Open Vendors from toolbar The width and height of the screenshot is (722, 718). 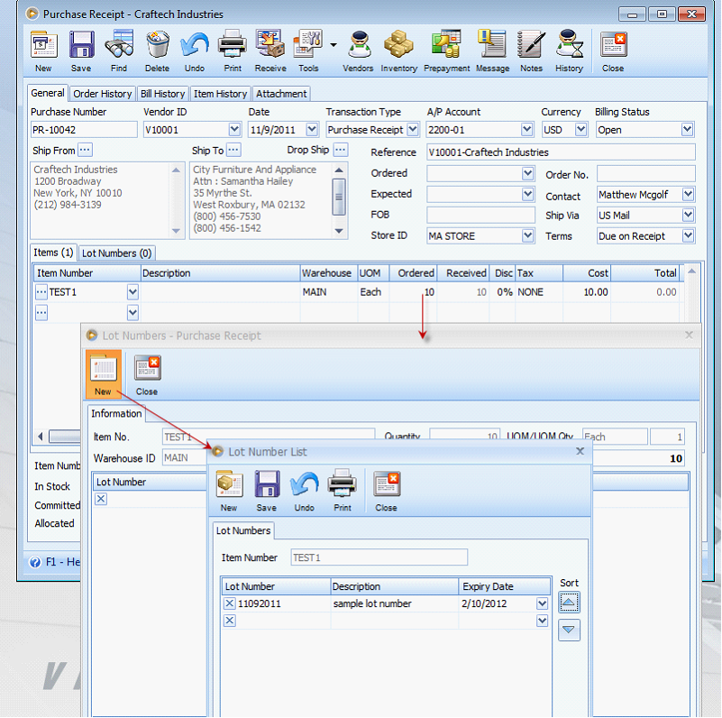click(x=358, y=51)
